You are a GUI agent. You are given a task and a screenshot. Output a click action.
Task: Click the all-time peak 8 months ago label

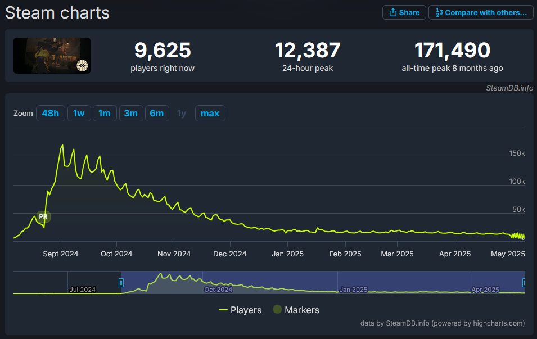(x=453, y=68)
